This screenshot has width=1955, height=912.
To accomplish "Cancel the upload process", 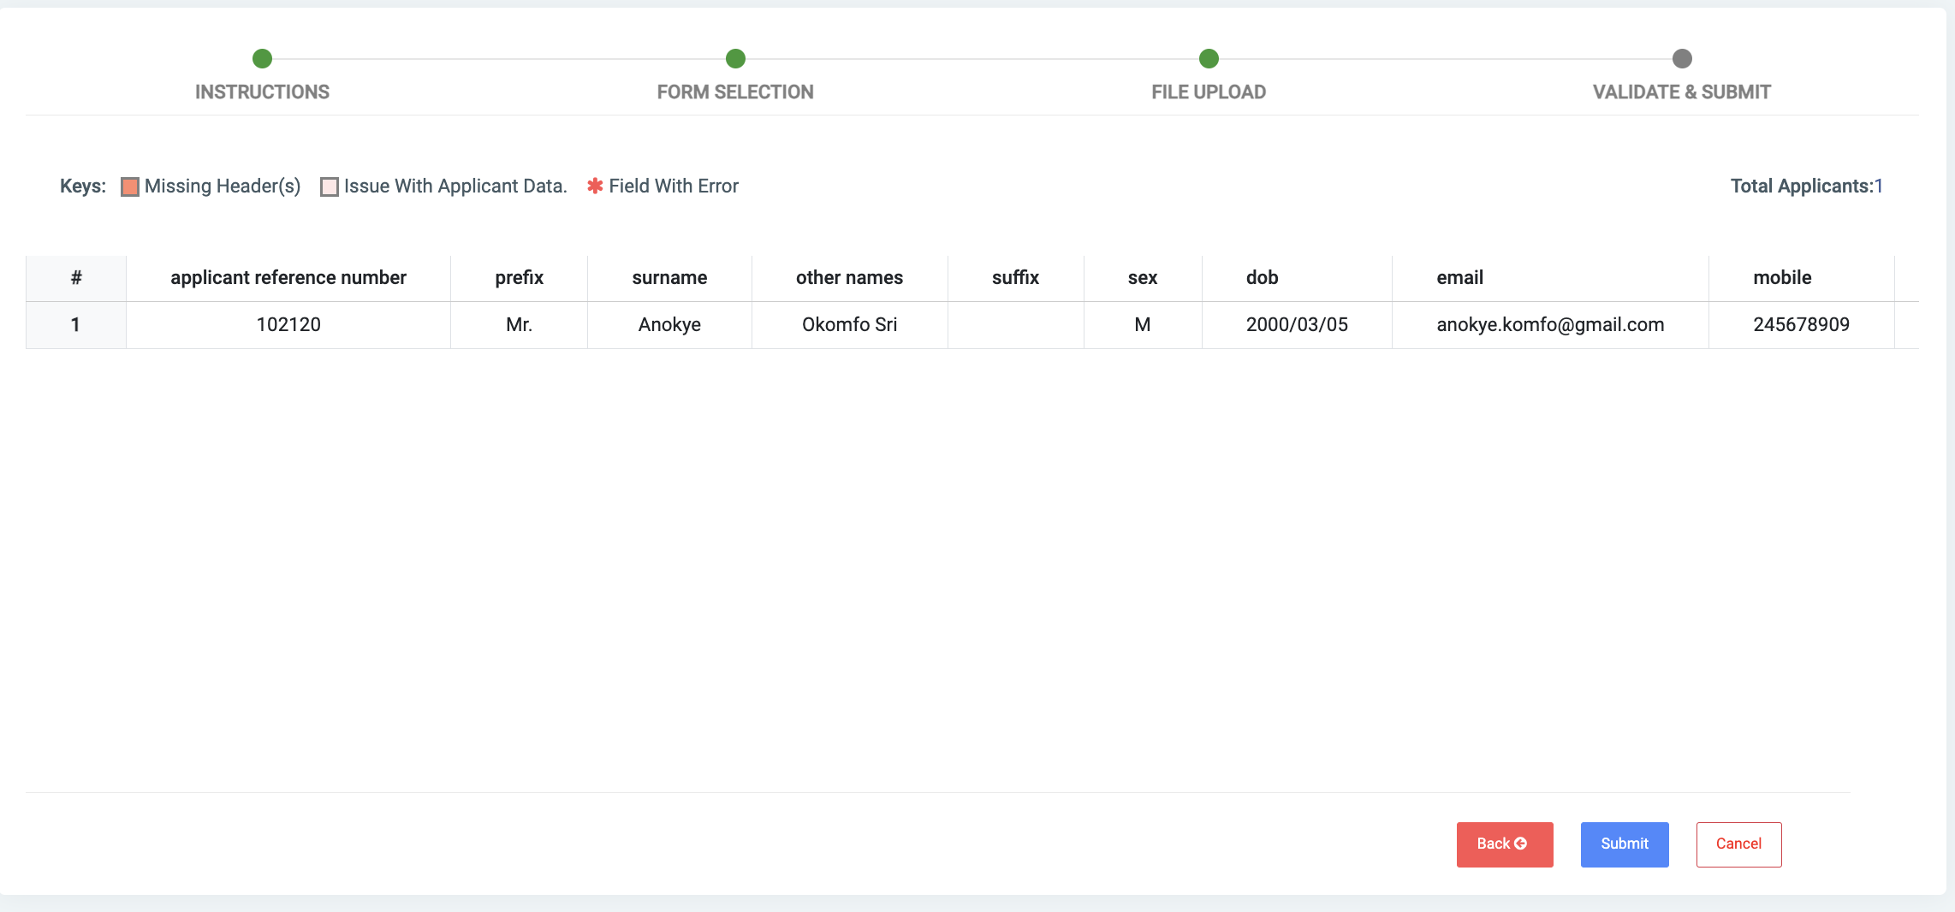I will [x=1738, y=844].
